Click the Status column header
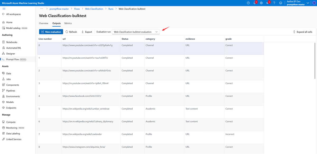Viewport: 317px width, 154px height. point(132,39)
